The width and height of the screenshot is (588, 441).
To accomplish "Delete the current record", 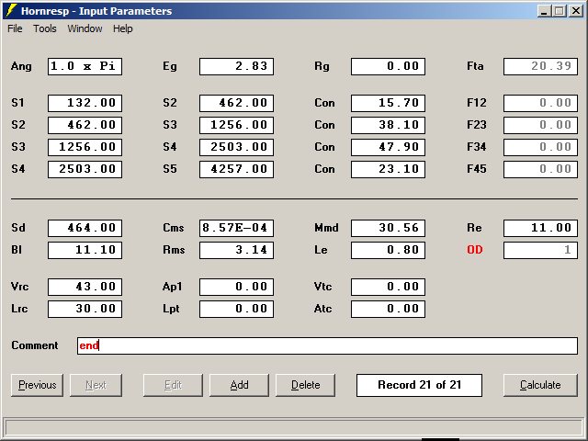I will point(306,385).
